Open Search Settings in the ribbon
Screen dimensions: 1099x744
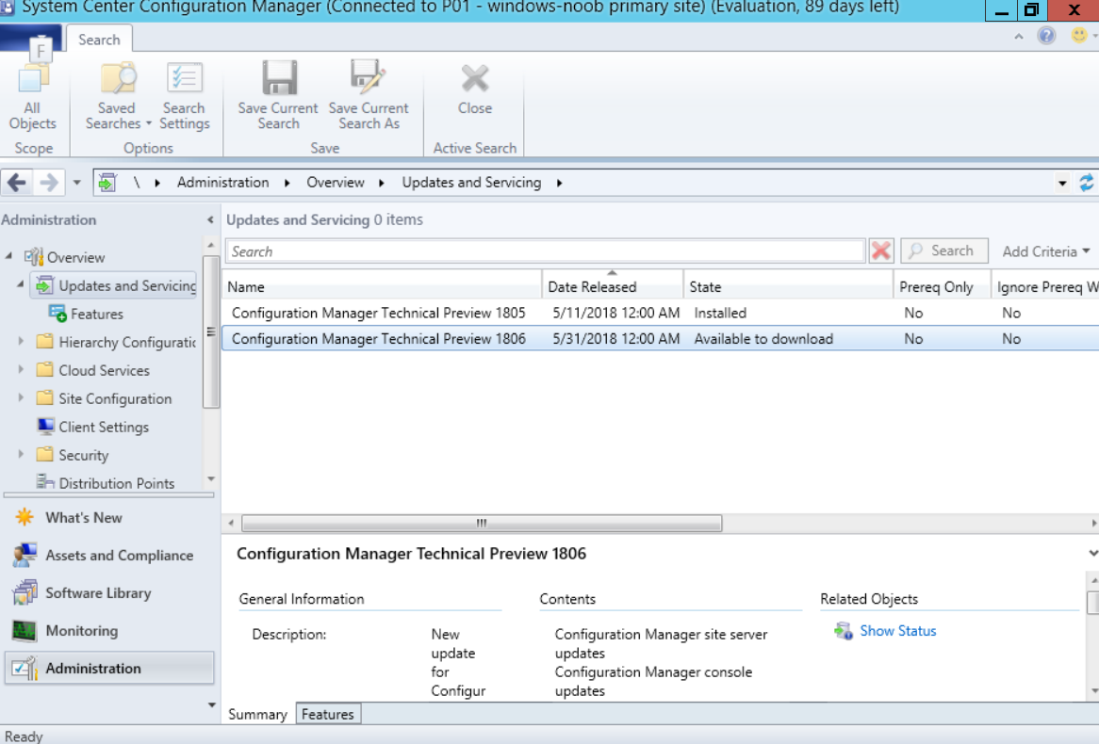coord(185,97)
